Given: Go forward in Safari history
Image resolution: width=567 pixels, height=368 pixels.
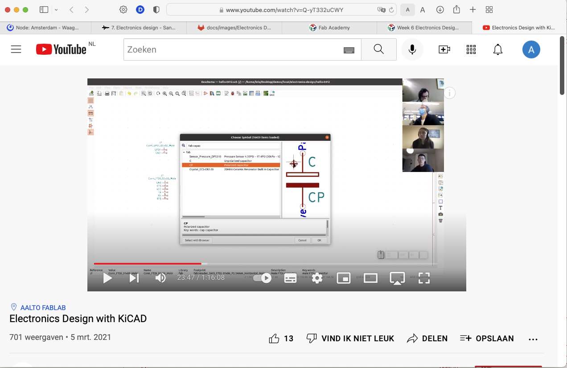Looking at the screenshot, I should click(86, 10).
